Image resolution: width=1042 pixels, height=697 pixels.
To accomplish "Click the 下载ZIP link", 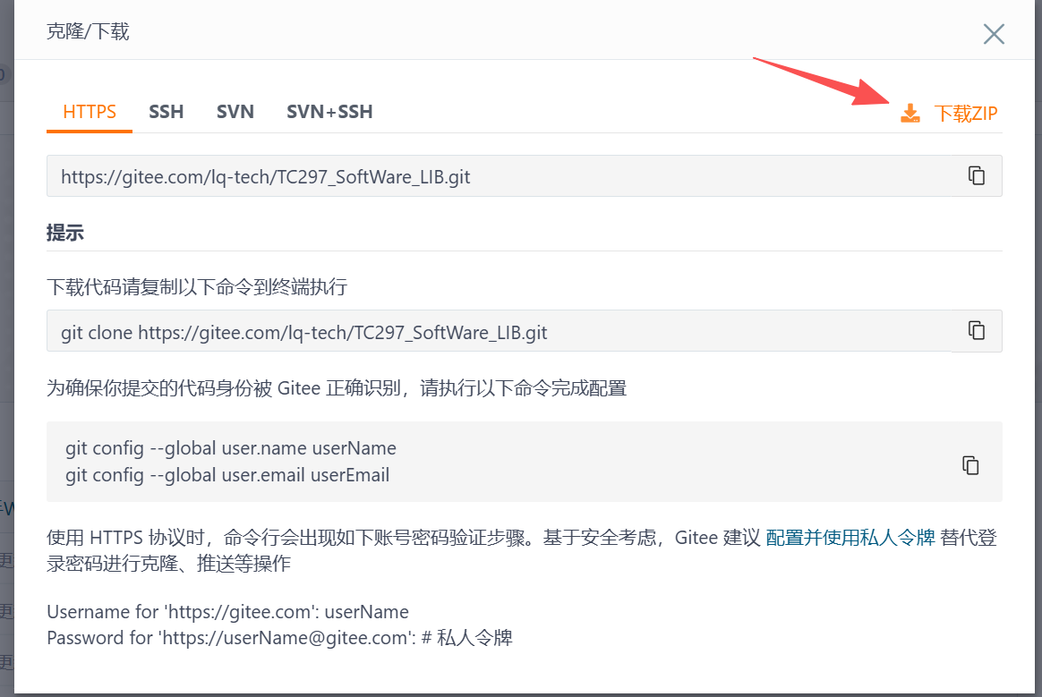I will (966, 114).
